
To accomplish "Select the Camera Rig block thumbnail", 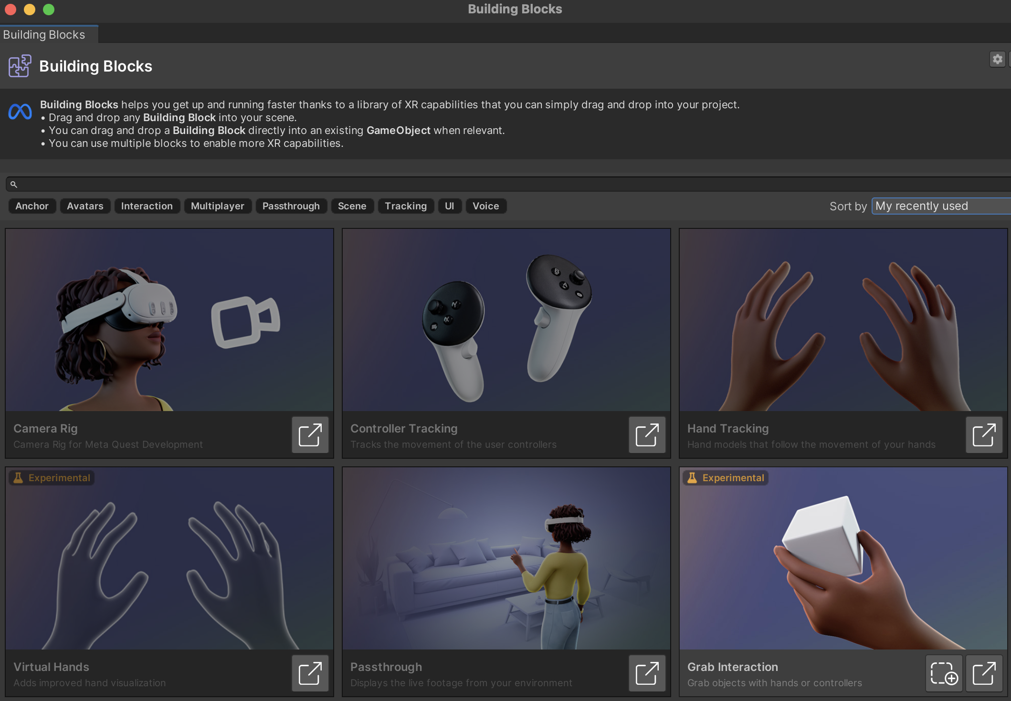I will 169,320.
